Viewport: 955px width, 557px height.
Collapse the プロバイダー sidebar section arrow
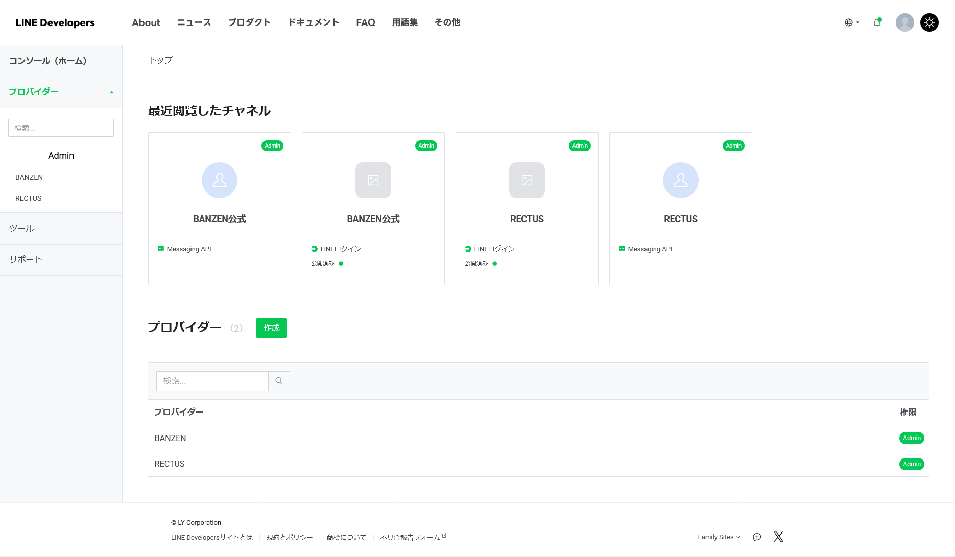[x=112, y=92]
